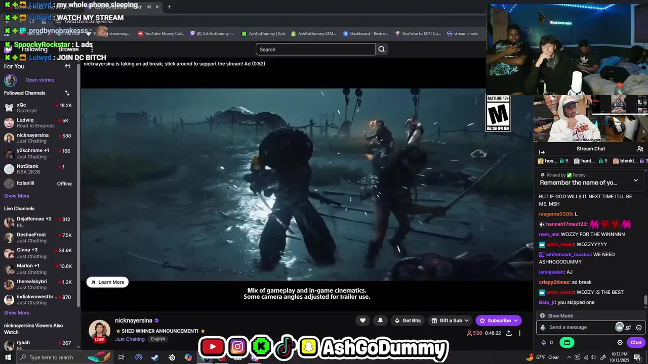
Task: Click the Learn More ad button
Action: (107, 282)
